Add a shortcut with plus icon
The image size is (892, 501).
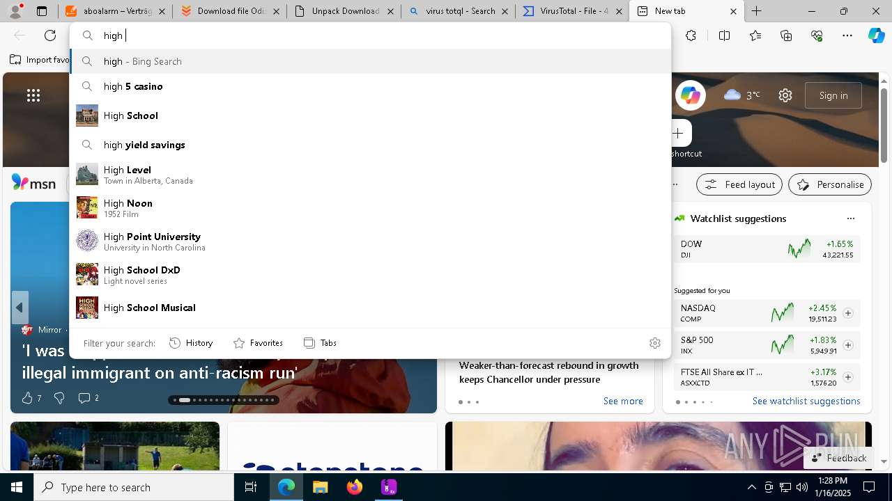[x=677, y=133]
